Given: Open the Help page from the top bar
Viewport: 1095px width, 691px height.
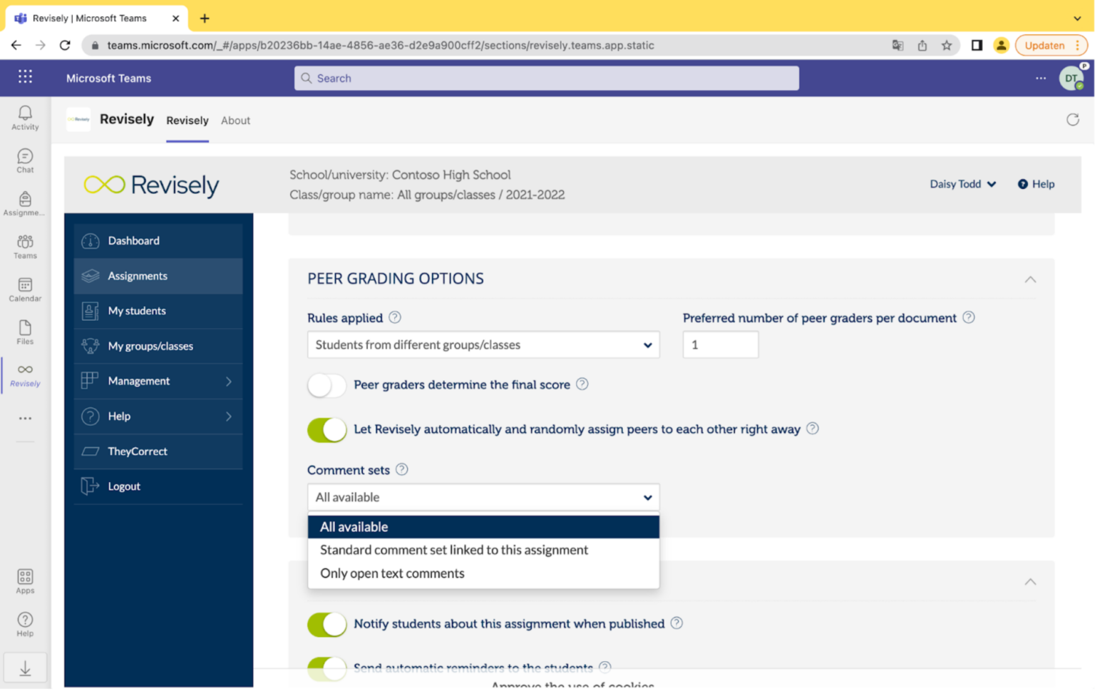Looking at the screenshot, I should (1035, 184).
